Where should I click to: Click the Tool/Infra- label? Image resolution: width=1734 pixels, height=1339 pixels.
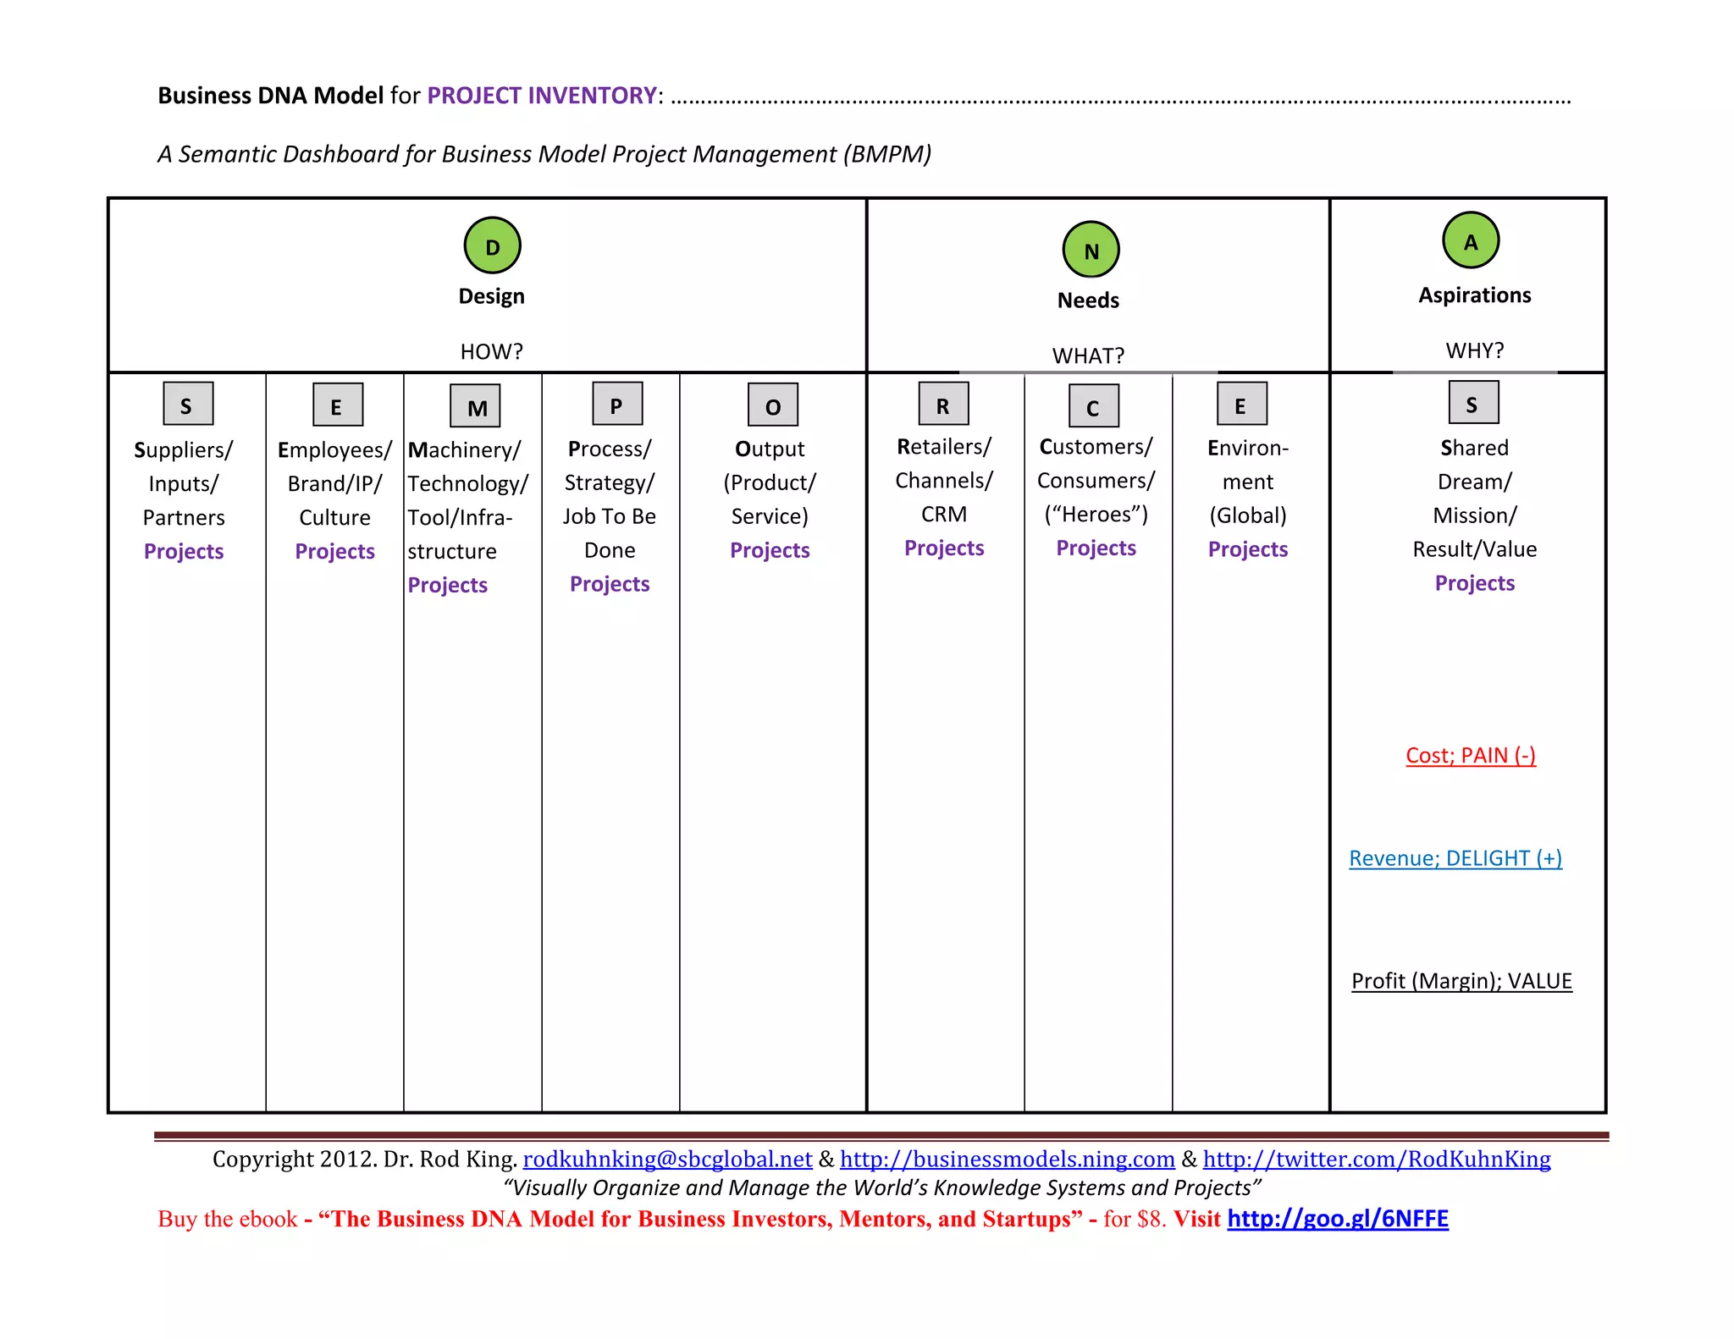pos(460,518)
